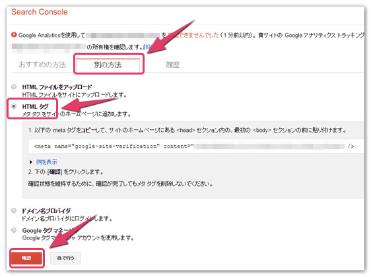
Task: Click the red 確認 button
Action: pos(26,258)
